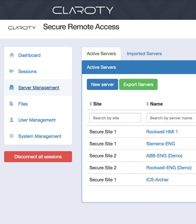Screen dimensions: 196x224
Task: Sort table by Site column header
Action: point(97,104)
